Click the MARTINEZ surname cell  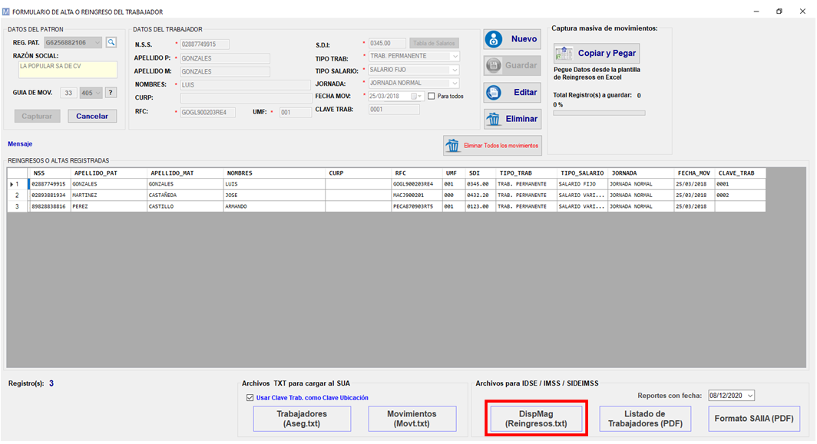[108, 196]
